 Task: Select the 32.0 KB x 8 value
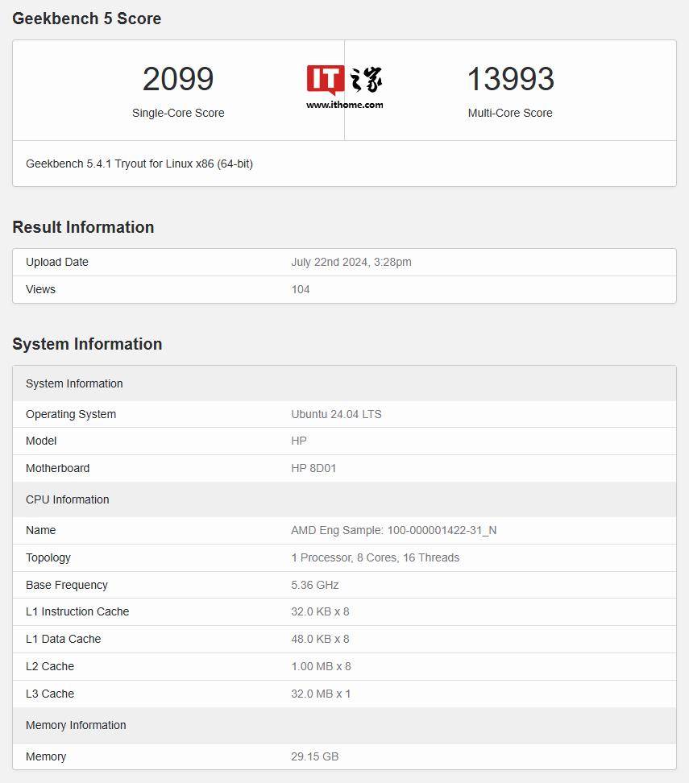(320, 611)
